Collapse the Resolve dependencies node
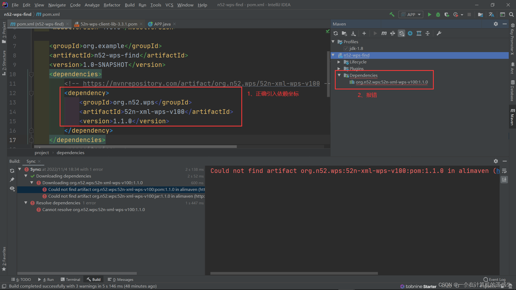The width and height of the screenshot is (516, 290). click(26, 203)
